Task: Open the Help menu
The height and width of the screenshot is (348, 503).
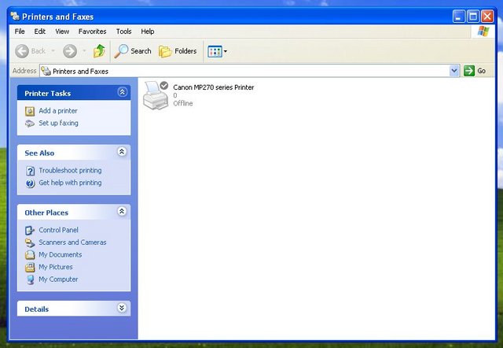Action: 148,31
